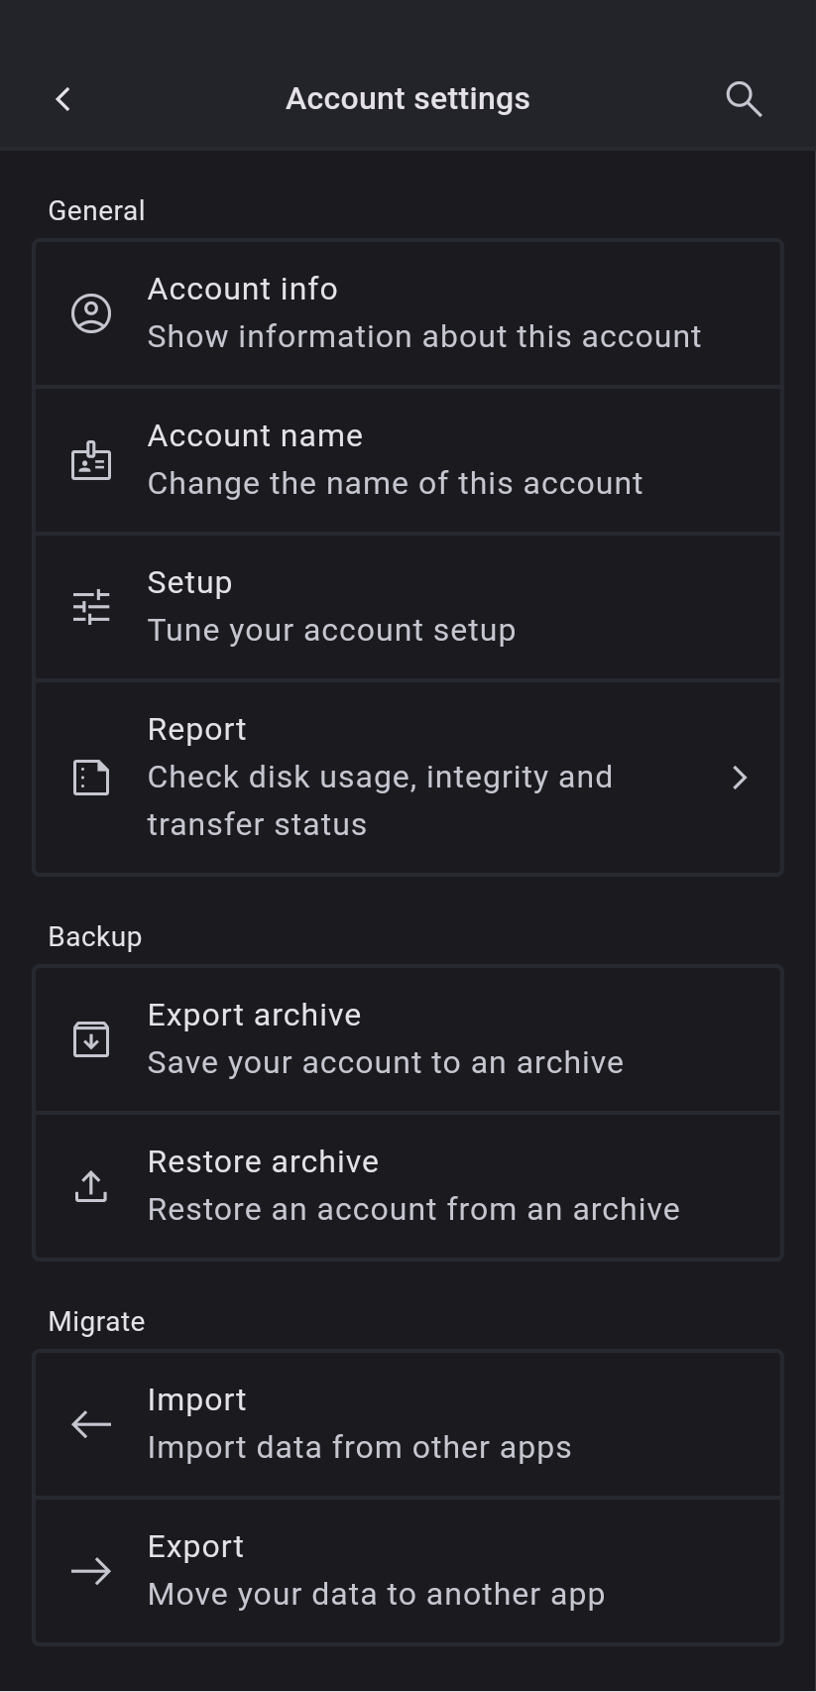This screenshot has width=816, height=1692.
Task: Choose Export to move your data
Action: point(376,1571)
